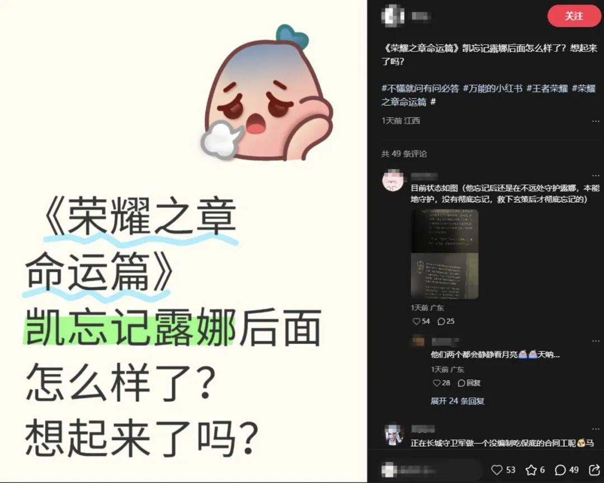This screenshot has width=604, height=483.
Task: Open the avatar of the 长城守卫军 commenter
Action: pyautogui.click(x=394, y=434)
